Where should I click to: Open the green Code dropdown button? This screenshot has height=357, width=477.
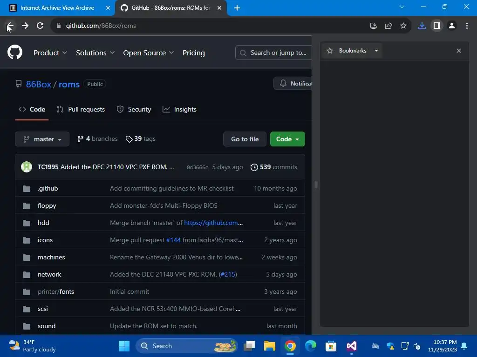click(x=287, y=139)
